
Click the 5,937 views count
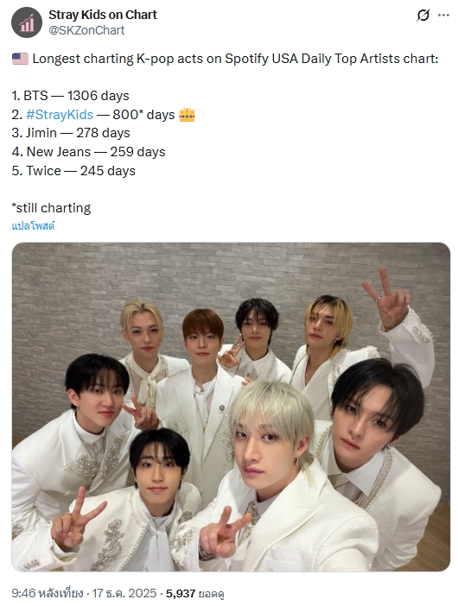click(181, 593)
